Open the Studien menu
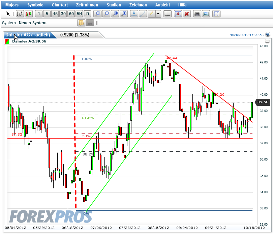 114,5
